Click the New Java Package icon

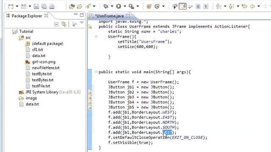149,6
